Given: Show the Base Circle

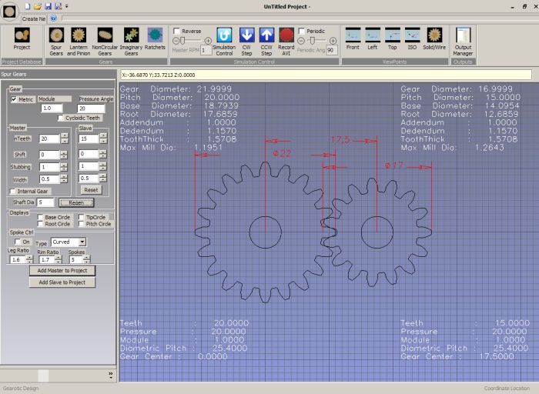Looking at the screenshot, I should [x=40, y=217].
